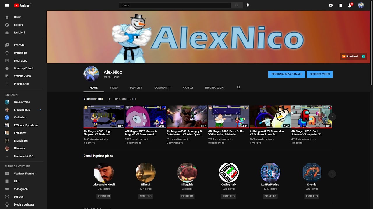The height and width of the screenshot is (209, 373).
Task: Click the search magnifier button
Action: (x=237, y=5)
